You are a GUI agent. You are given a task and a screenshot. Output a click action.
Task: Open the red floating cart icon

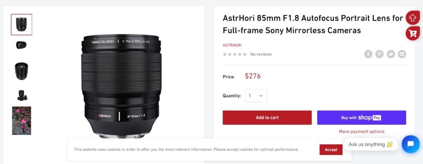coord(413,33)
